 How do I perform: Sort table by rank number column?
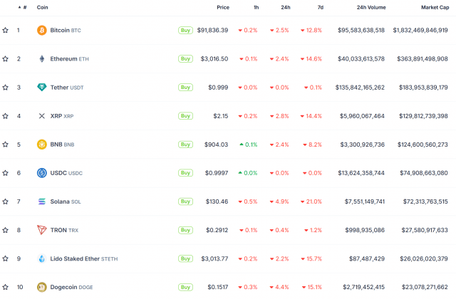coord(24,7)
